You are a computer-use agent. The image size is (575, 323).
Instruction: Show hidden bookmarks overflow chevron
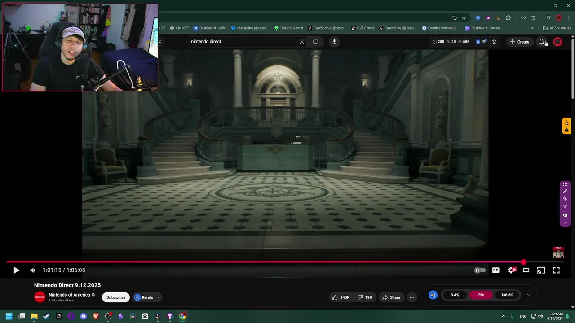[x=531, y=28]
